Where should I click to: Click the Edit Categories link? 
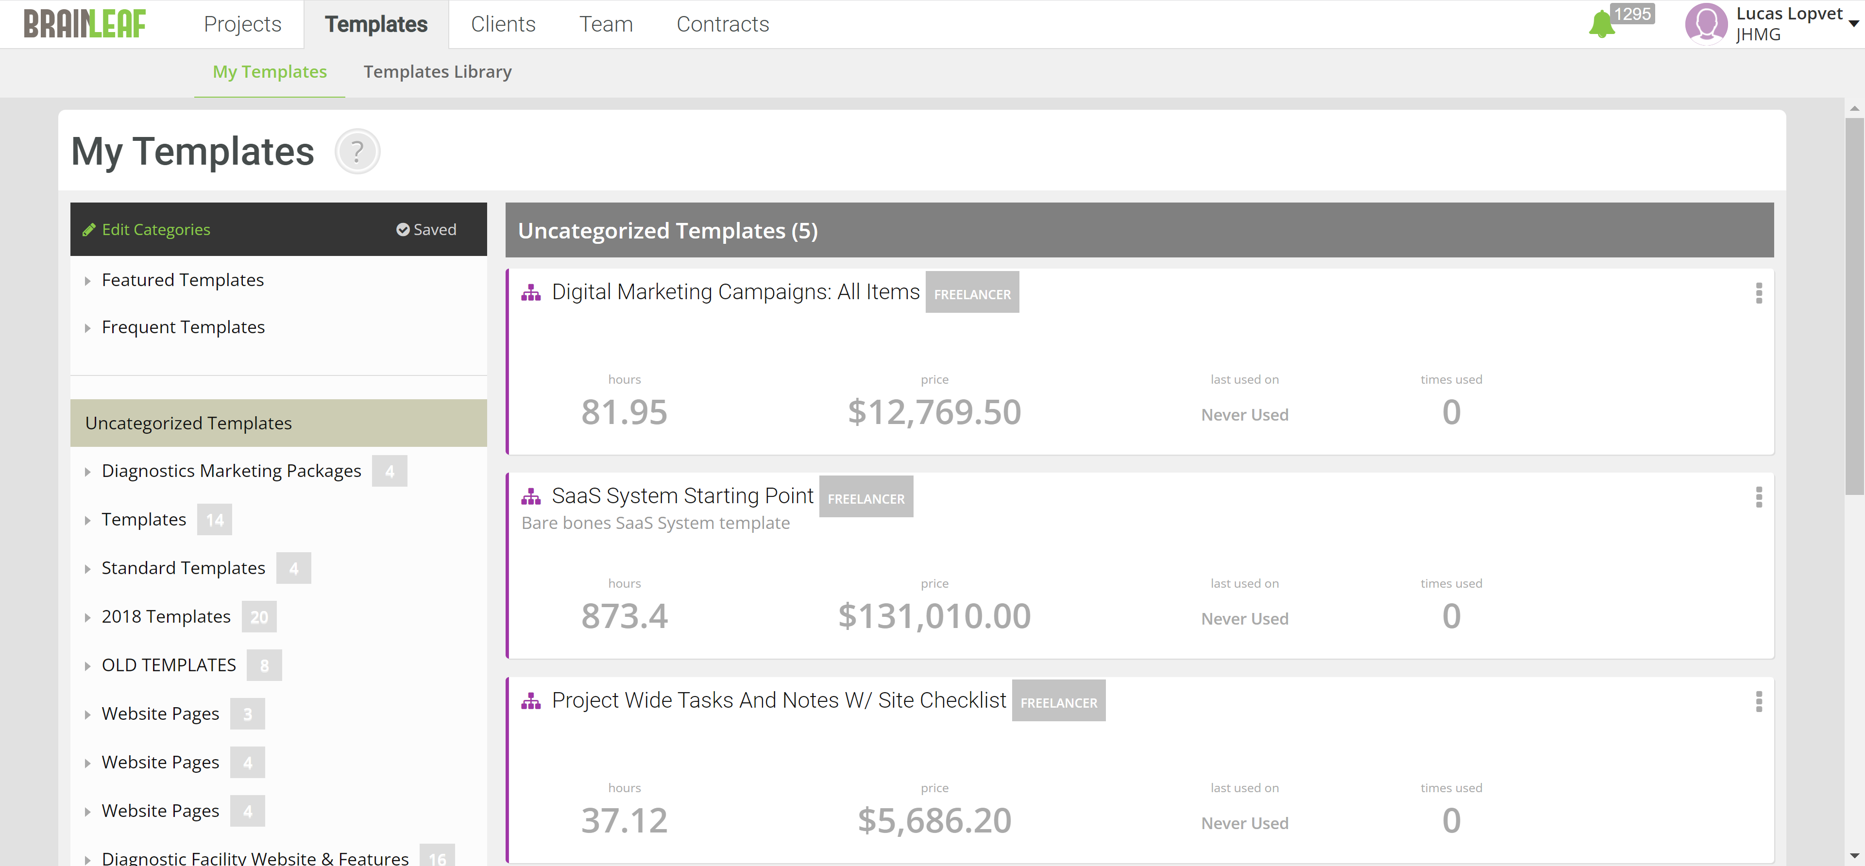(155, 230)
